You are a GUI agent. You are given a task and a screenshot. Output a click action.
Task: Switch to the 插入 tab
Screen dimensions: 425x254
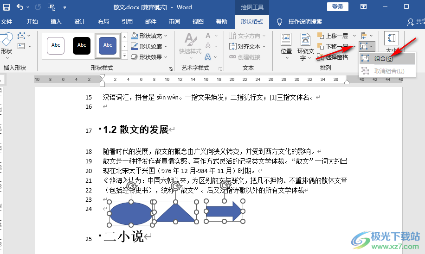click(56, 22)
